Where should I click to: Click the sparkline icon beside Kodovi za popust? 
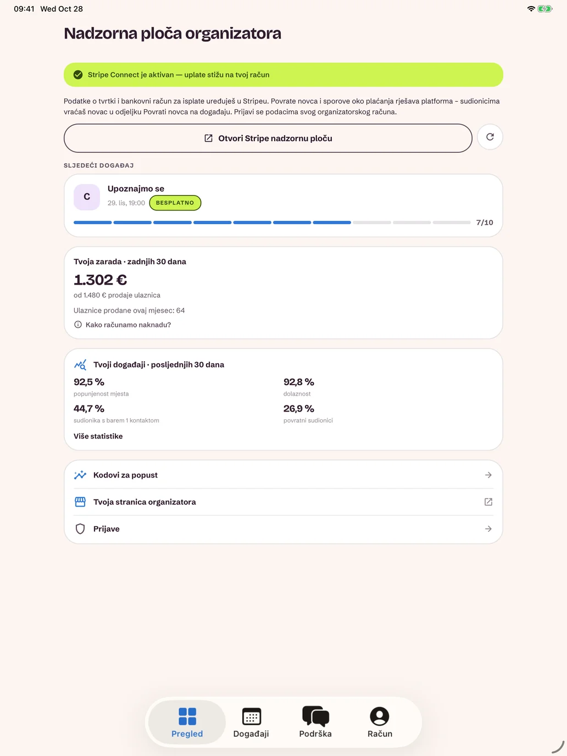(80, 475)
